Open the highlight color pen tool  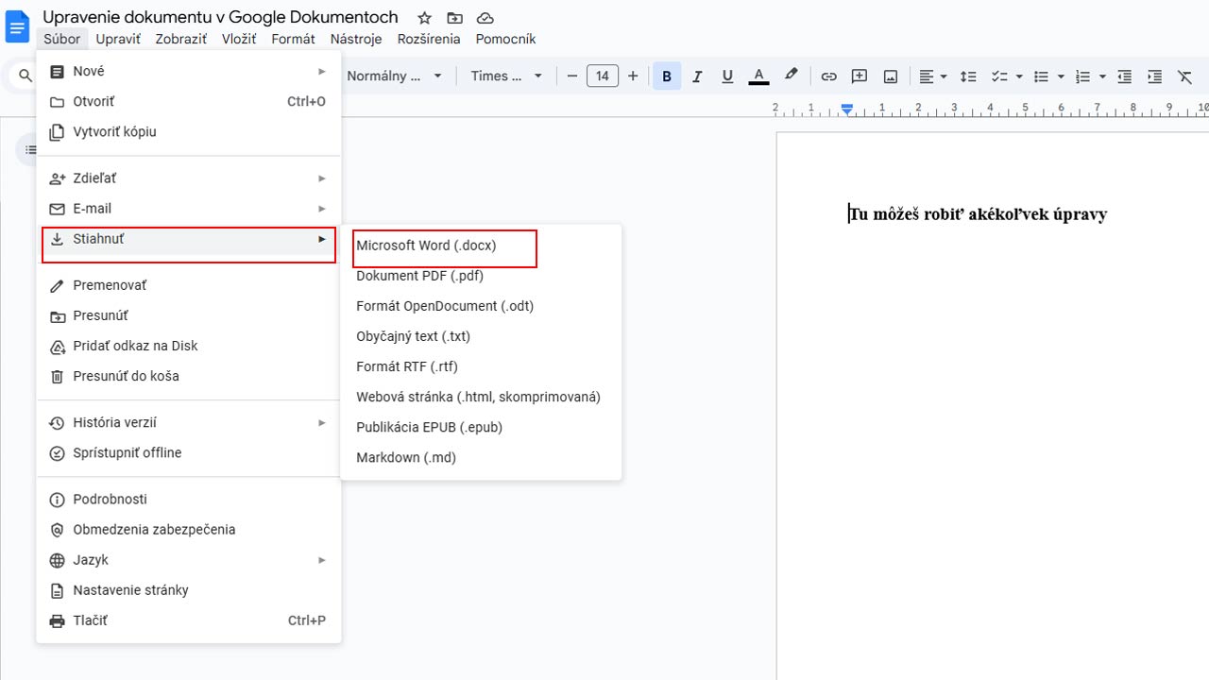pyautogui.click(x=791, y=76)
